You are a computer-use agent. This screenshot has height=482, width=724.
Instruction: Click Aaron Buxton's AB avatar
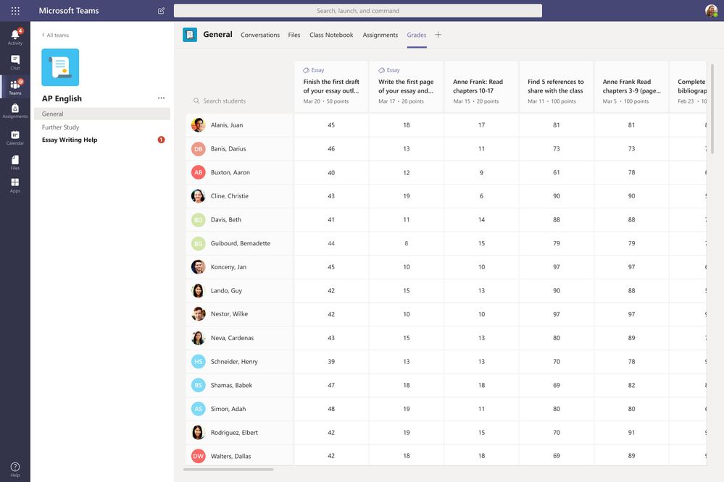click(198, 172)
